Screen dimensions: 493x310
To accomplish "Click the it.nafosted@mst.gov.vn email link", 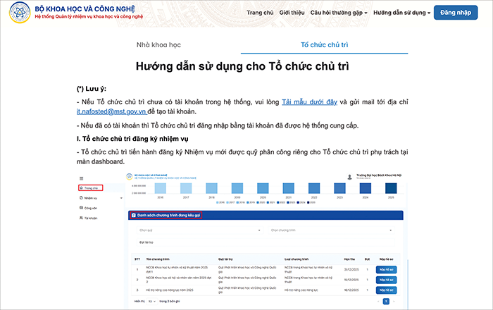I will click(111, 111).
